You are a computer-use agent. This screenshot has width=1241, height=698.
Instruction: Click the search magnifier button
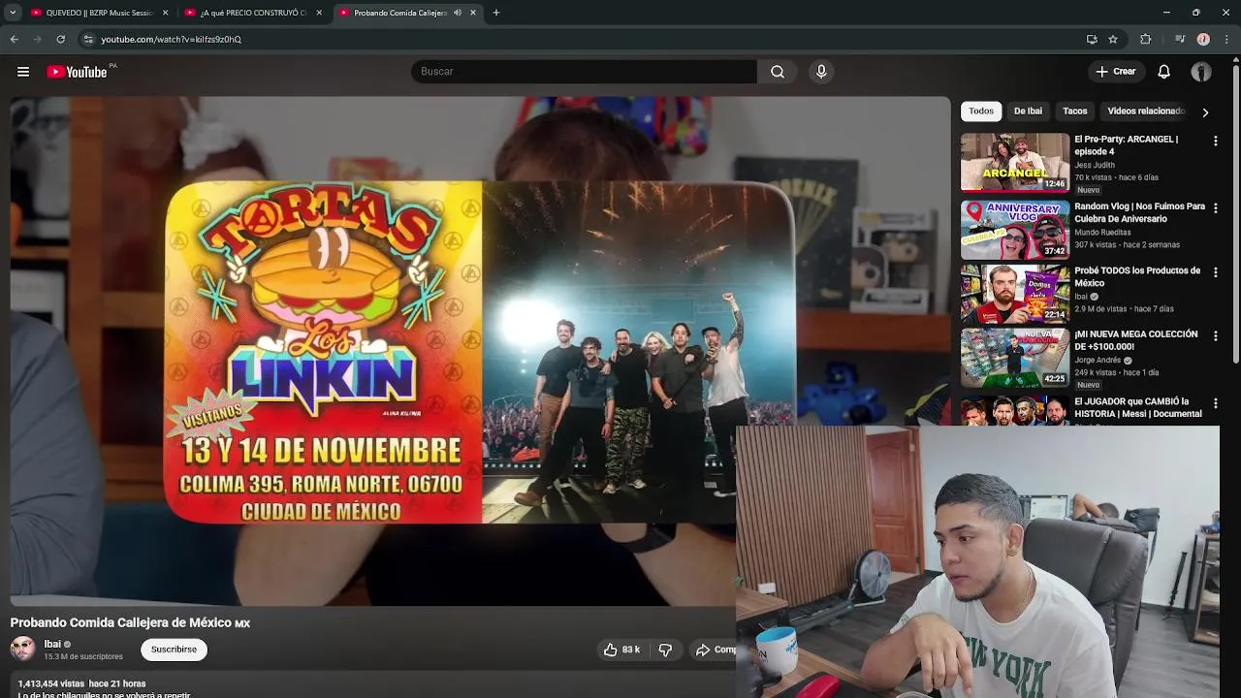tap(778, 72)
